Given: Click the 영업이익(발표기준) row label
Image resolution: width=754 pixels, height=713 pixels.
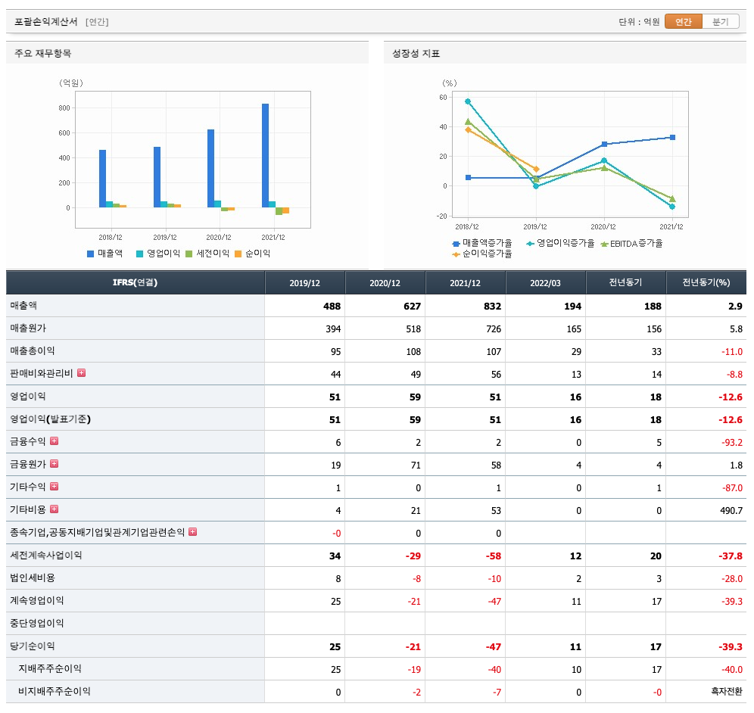Looking at the screenshot, I should pyautogui.click(x=51, y=419).
